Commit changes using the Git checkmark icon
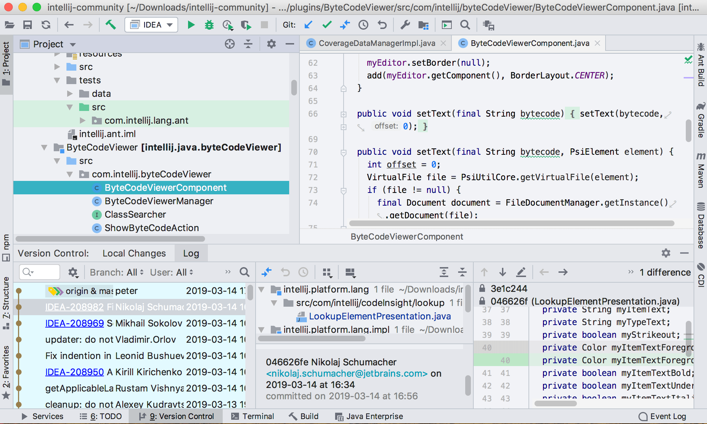 pyautogui.click(x=327, y=25)
